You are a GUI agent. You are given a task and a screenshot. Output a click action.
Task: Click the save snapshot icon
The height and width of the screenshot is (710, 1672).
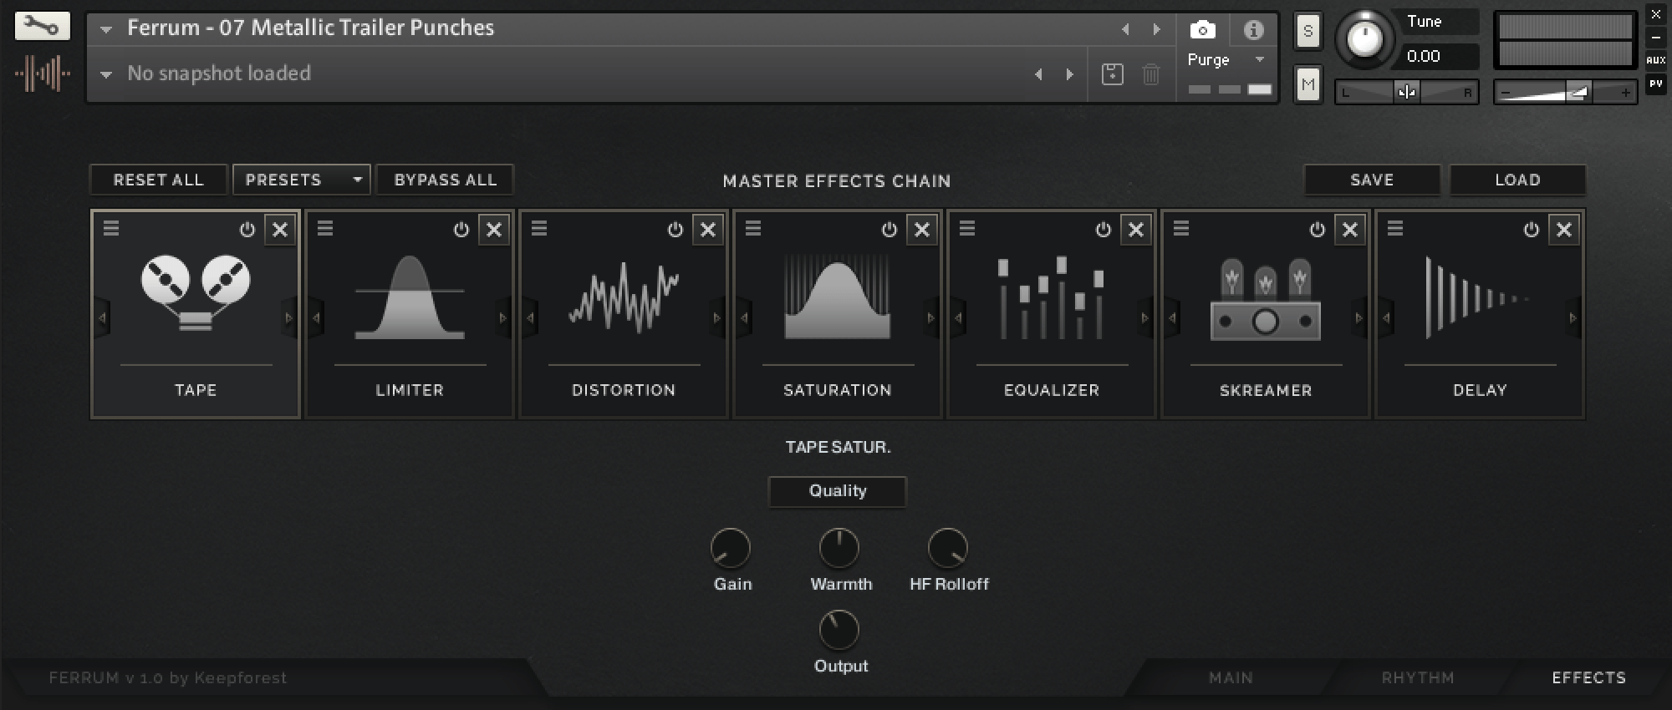(1112, 74)
